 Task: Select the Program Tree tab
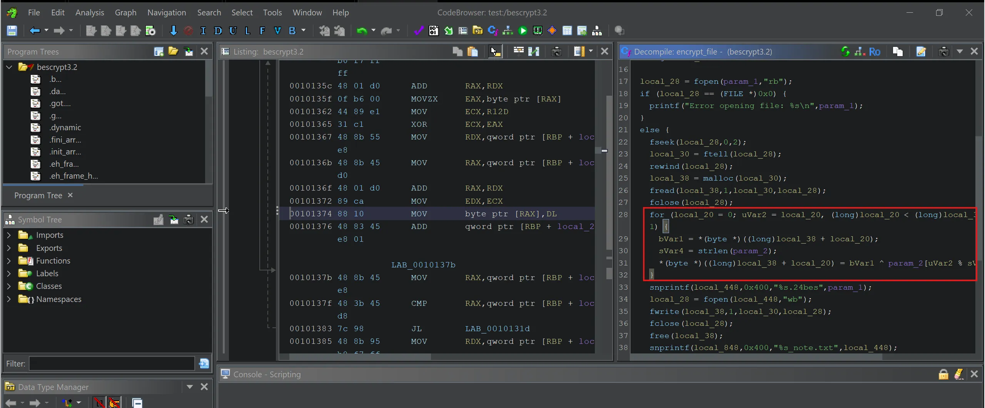point(38,196)
